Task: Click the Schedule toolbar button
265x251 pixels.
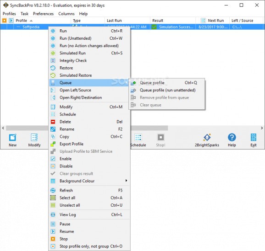Action: [x=138, y=140]
